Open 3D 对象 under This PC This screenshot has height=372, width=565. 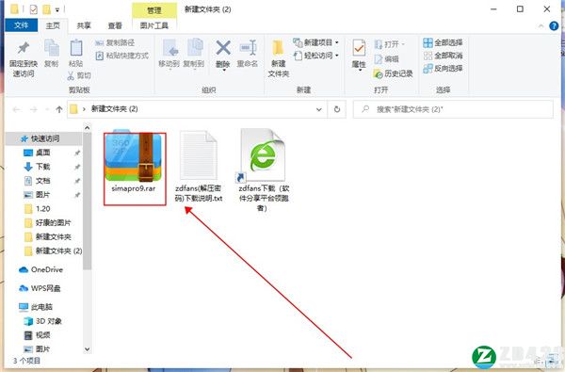coord(43,321)
